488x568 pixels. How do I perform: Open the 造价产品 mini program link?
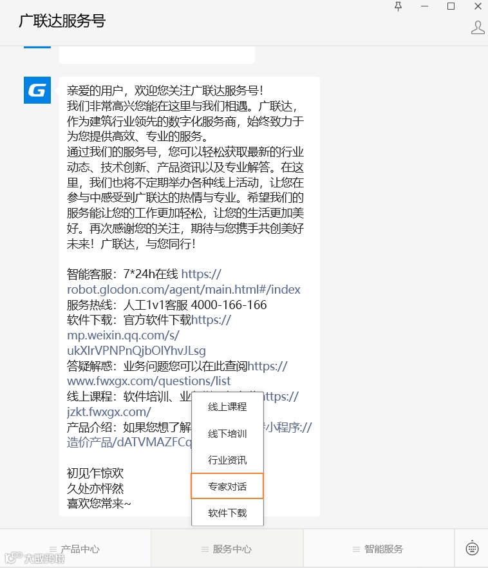click(x=129, y=442)
